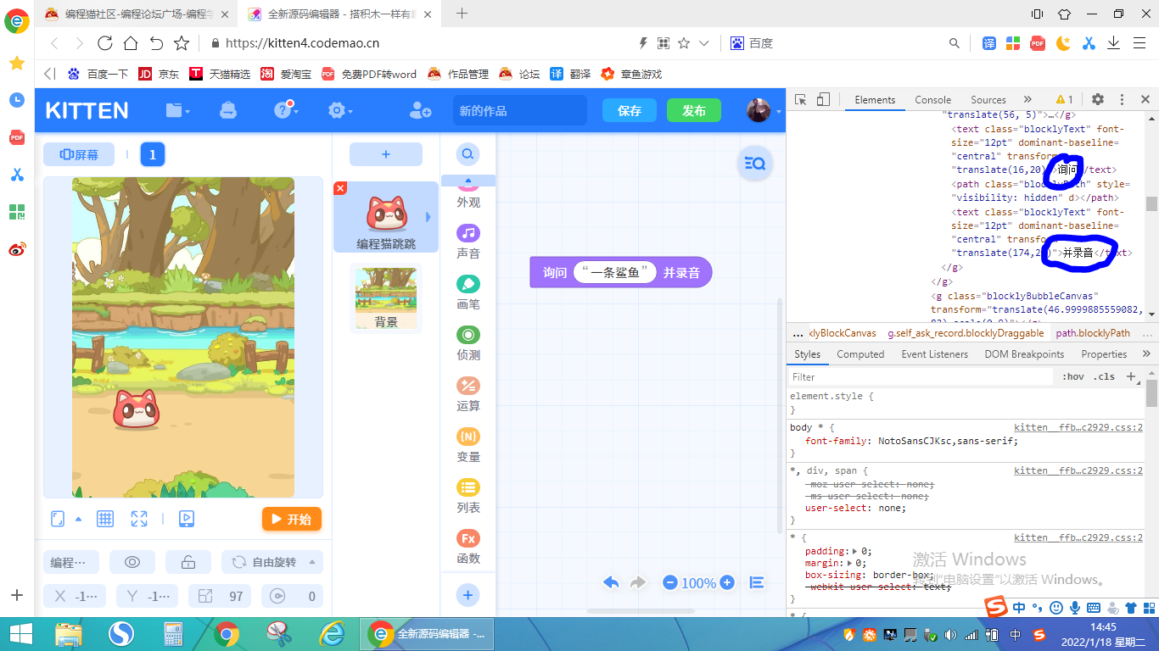Open the 外观 appearance block category
Viewport: 1159px width, 651px height.
468,197
